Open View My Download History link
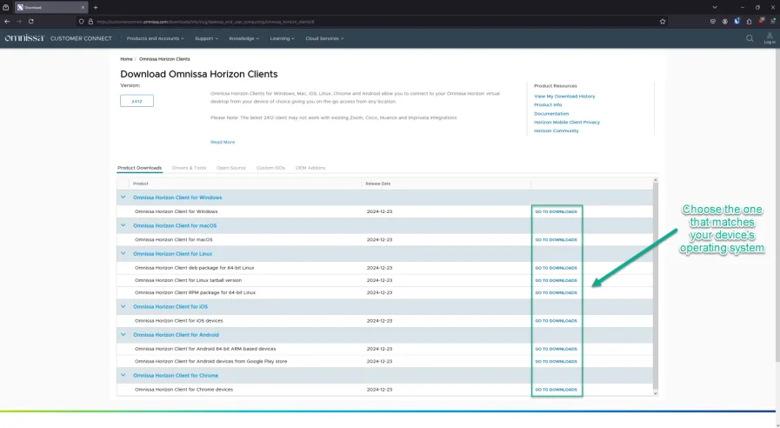This screenshot has height=428, width=780. point(564,96)
